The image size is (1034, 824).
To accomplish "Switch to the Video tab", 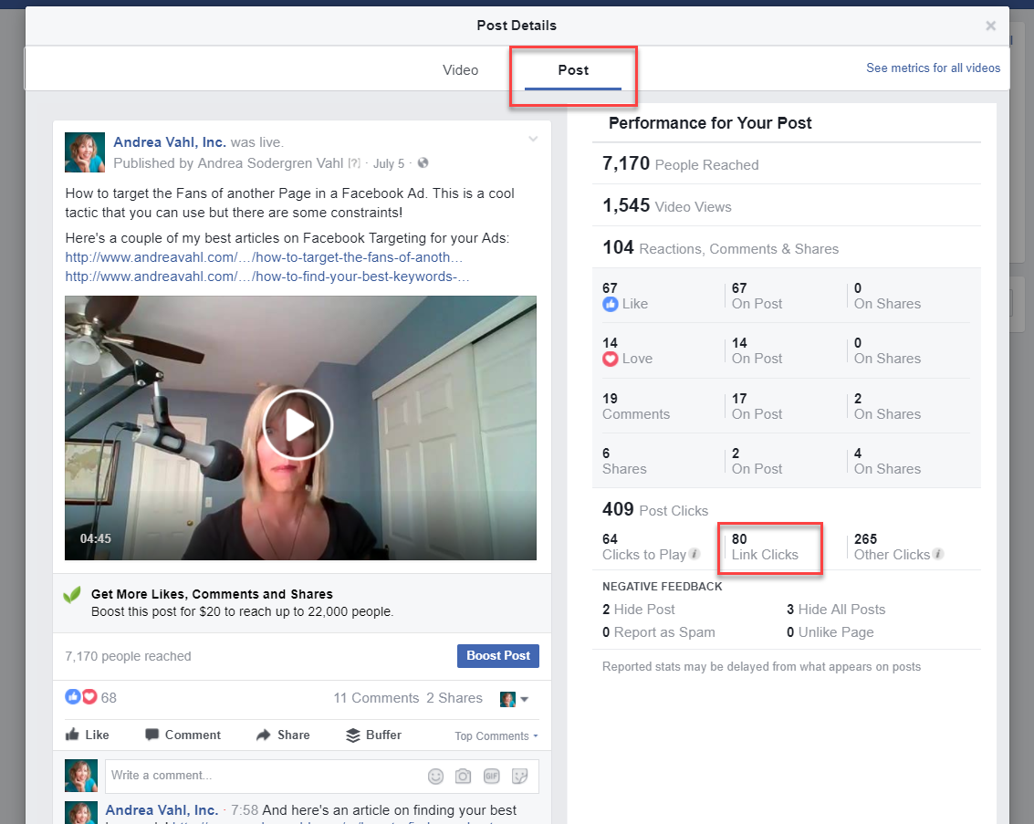I will (460, 70).
